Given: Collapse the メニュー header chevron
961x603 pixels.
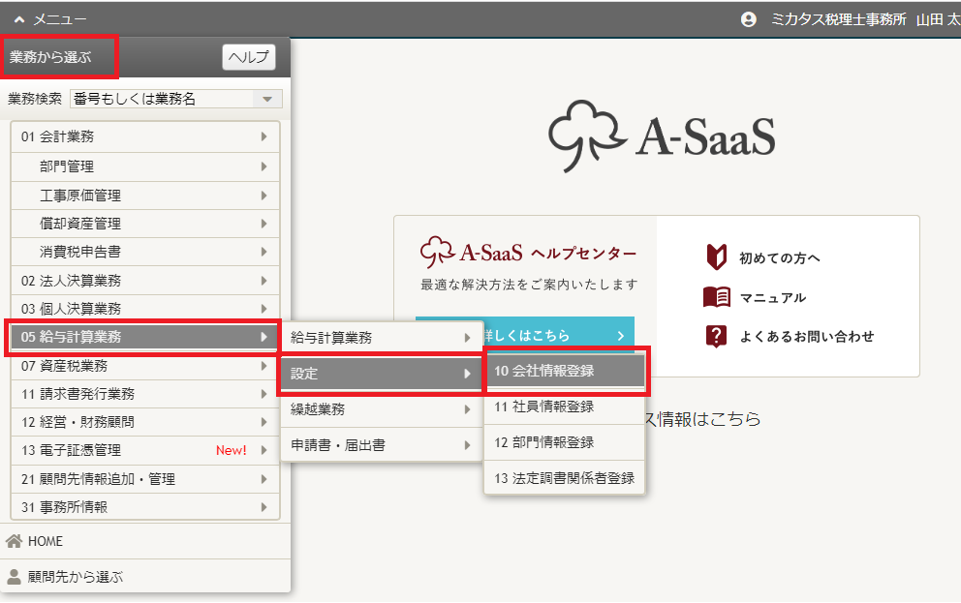Looking at the screenshot, I should click(x=19, y=19).
